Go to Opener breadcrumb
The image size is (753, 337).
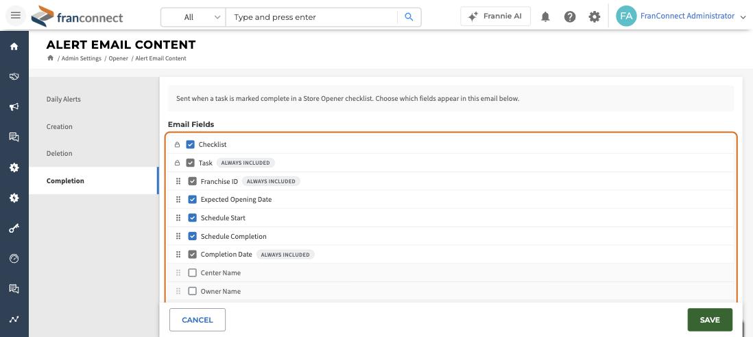point(118,58)
